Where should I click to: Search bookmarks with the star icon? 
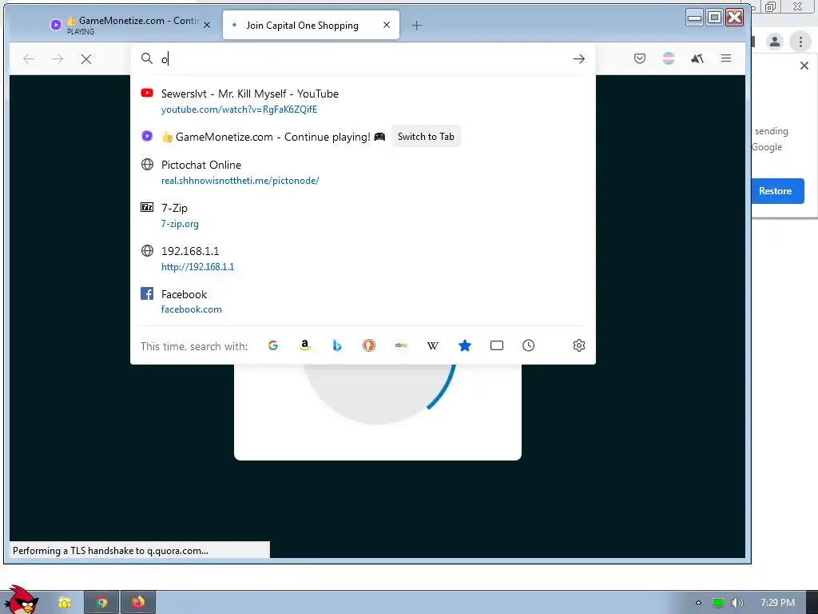(465, 345)
